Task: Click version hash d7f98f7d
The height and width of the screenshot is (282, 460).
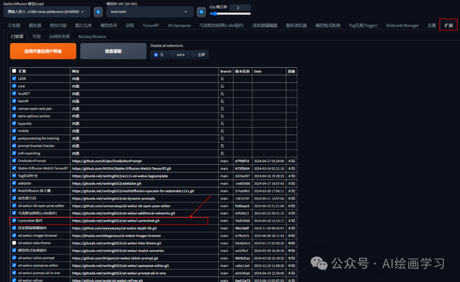Action: (x=242, y=161)
